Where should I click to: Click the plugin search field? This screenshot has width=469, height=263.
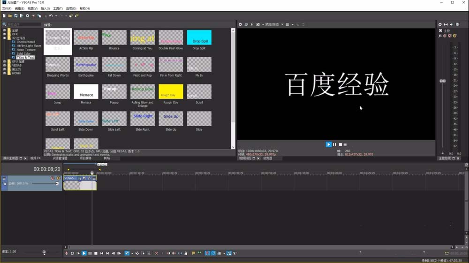click(24, 24)
